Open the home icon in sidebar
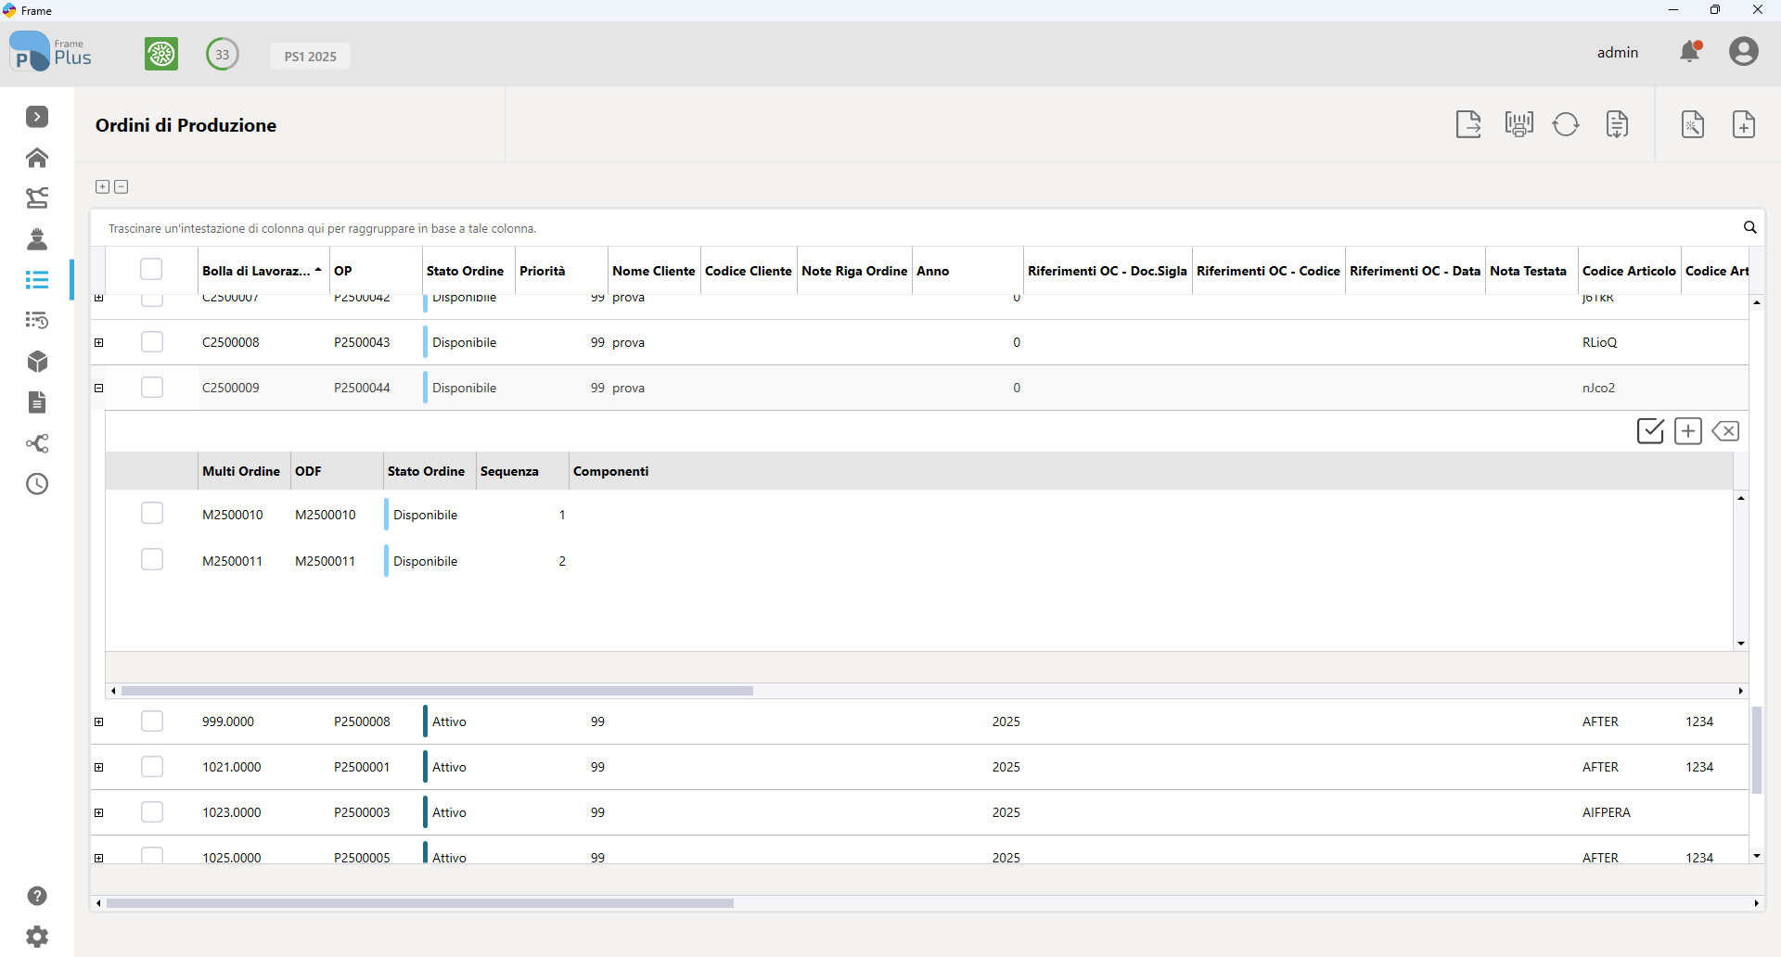This screenshot has height=957, width=1781. [37, 158]
